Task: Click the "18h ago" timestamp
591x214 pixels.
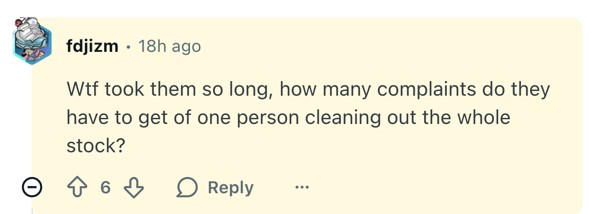Action: (x=170, y=47)
